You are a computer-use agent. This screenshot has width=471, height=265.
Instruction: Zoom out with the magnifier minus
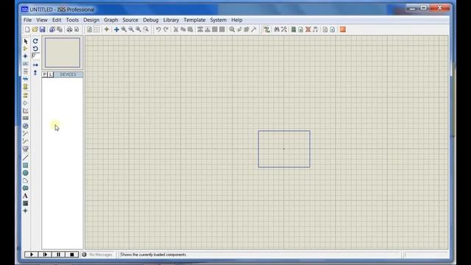pos(131,29)
